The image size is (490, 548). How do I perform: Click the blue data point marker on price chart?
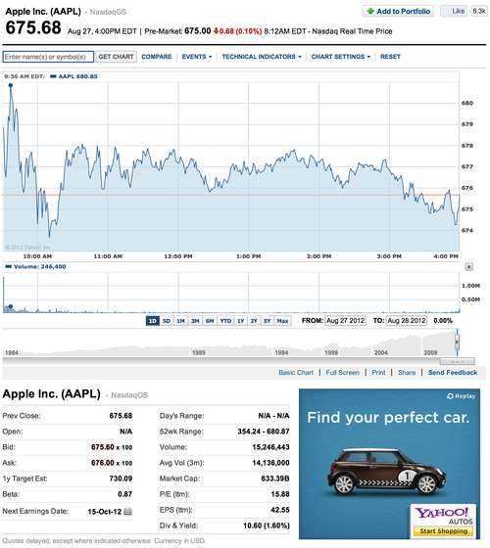pos(11,85)
